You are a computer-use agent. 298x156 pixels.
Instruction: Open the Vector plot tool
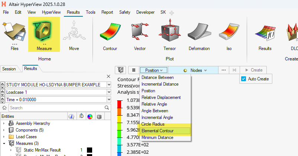tap(140, 35)
